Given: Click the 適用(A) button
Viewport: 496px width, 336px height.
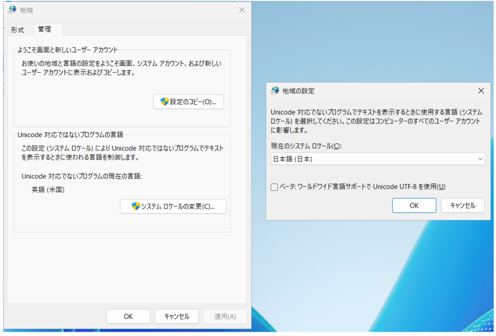Looking at the screenshot, I should [x=225, y=317].
